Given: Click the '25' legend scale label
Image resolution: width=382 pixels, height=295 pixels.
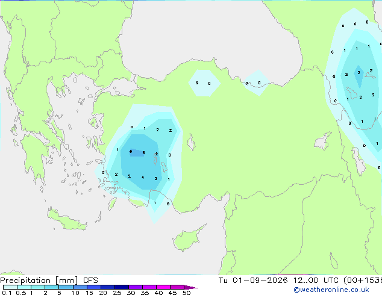Looking at the screenshot, I should [117, 293].
